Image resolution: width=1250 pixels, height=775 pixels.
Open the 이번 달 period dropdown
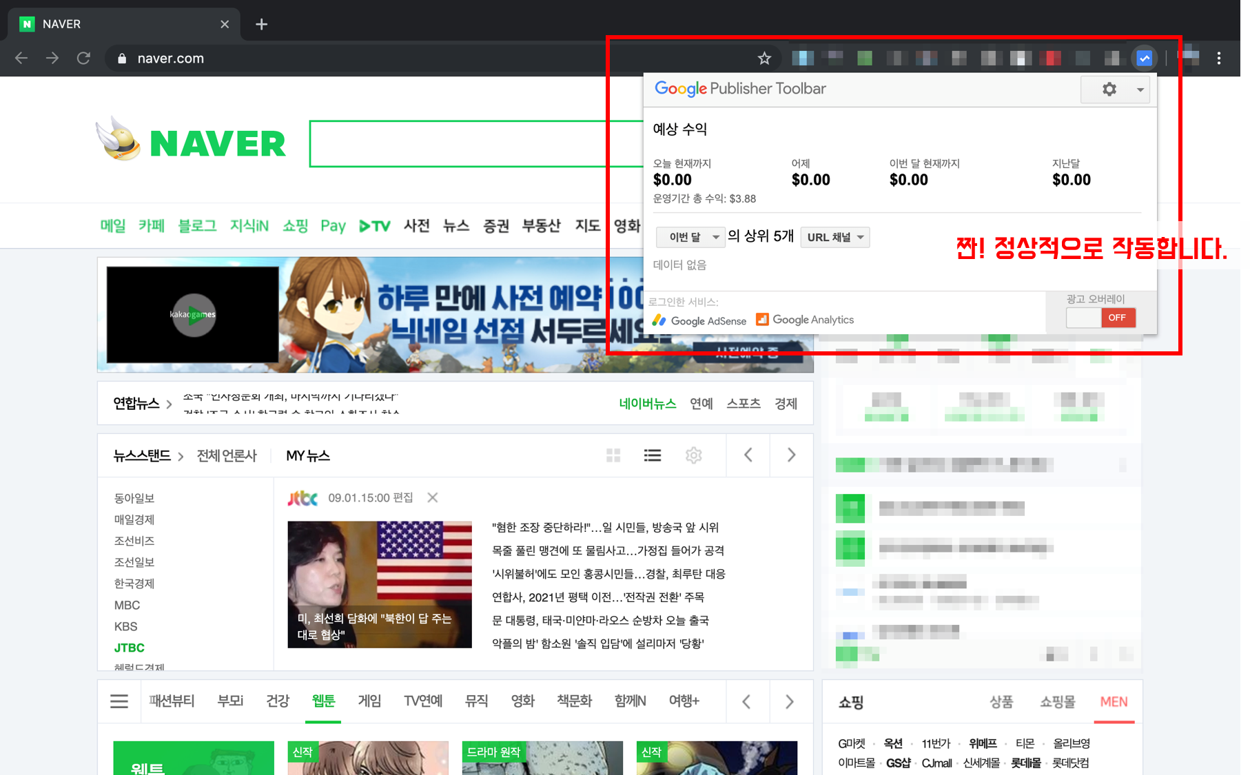point(690,237)
